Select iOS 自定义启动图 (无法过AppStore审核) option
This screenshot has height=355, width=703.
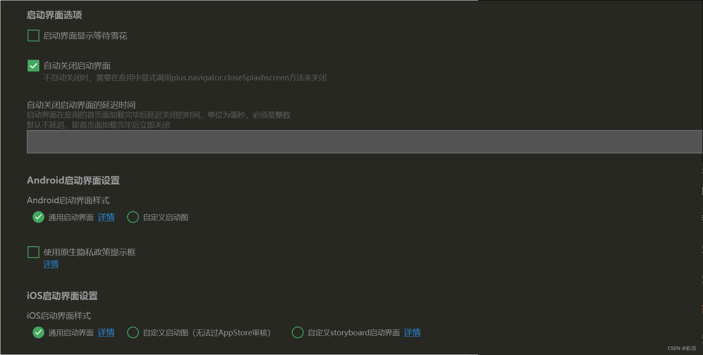click(x=133, y=332)
